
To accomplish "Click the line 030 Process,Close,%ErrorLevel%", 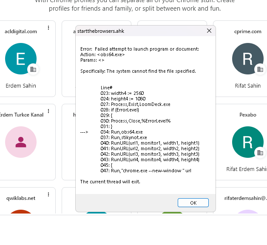I will pyautogui.click(x=136, y=121).
